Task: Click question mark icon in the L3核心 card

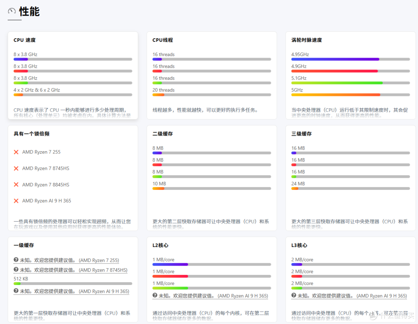Action: [x=294, y=295]
